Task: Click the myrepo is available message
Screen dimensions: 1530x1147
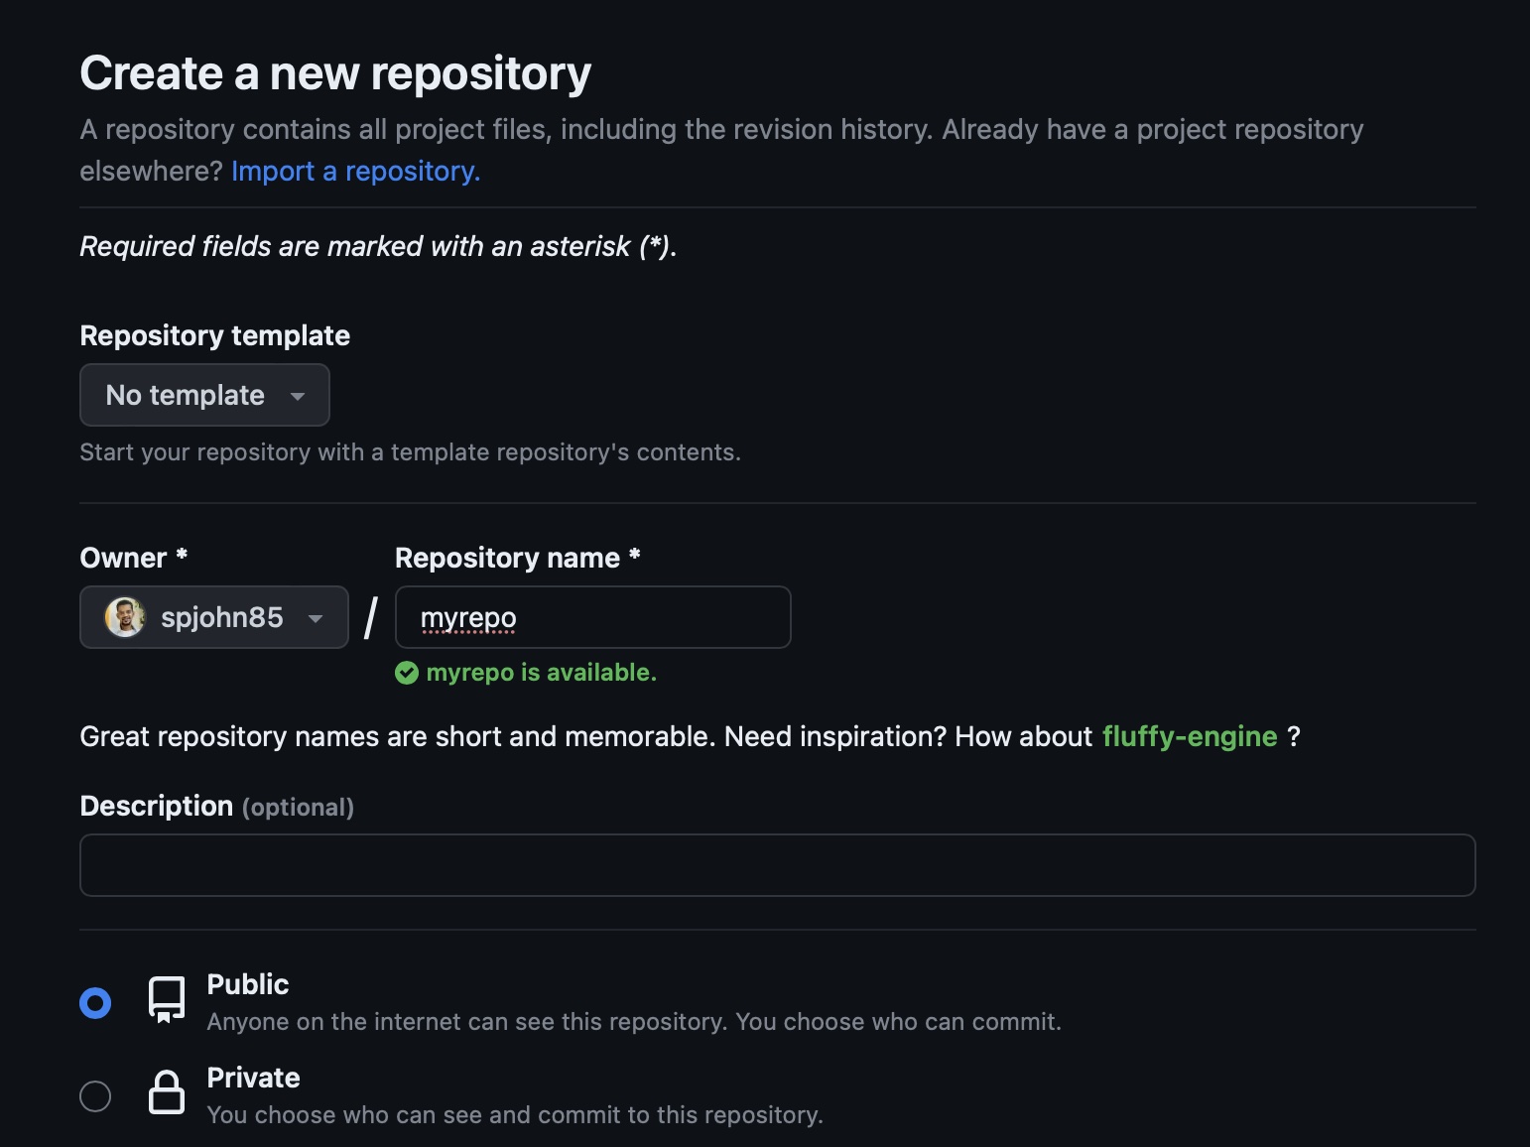Action: pos(542,673)
